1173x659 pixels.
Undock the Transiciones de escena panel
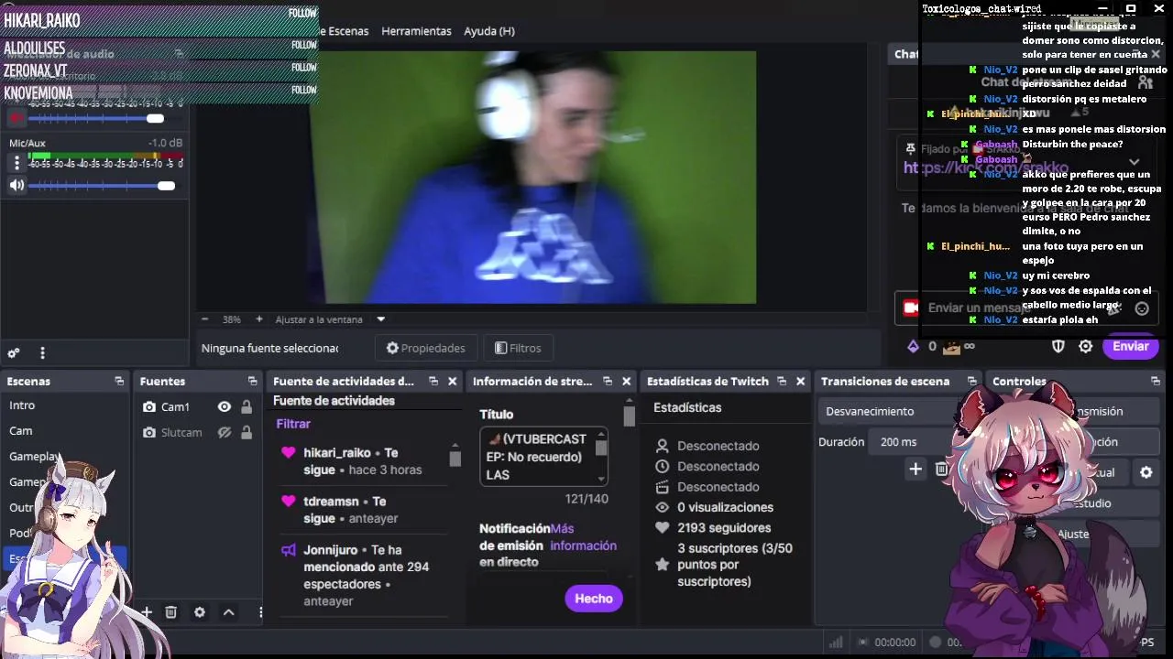(971, 381)
